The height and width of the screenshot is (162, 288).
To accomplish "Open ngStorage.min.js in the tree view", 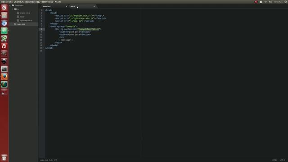I will click(26, 20).
